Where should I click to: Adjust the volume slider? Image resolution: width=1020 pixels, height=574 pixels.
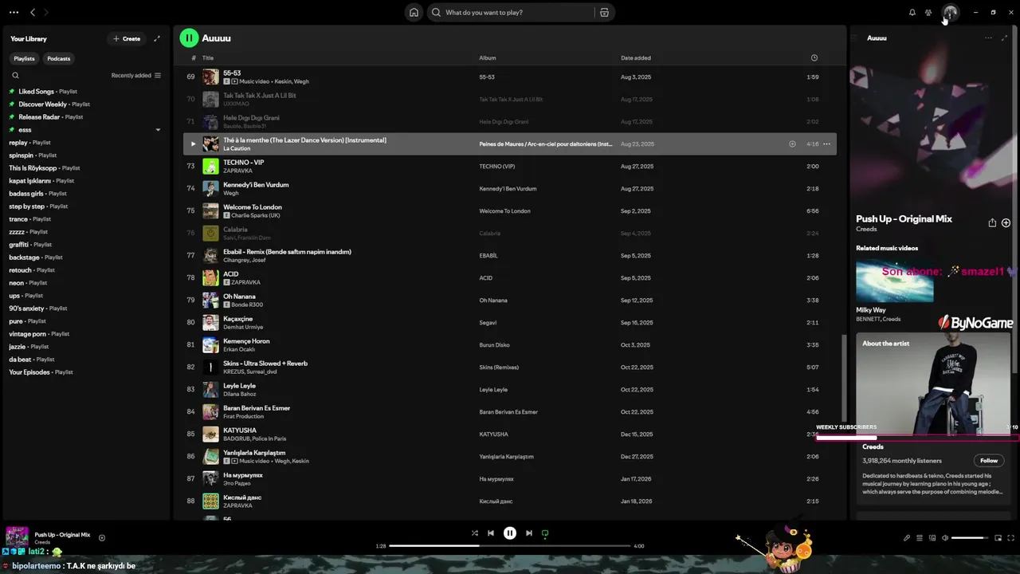pos(970,538)
